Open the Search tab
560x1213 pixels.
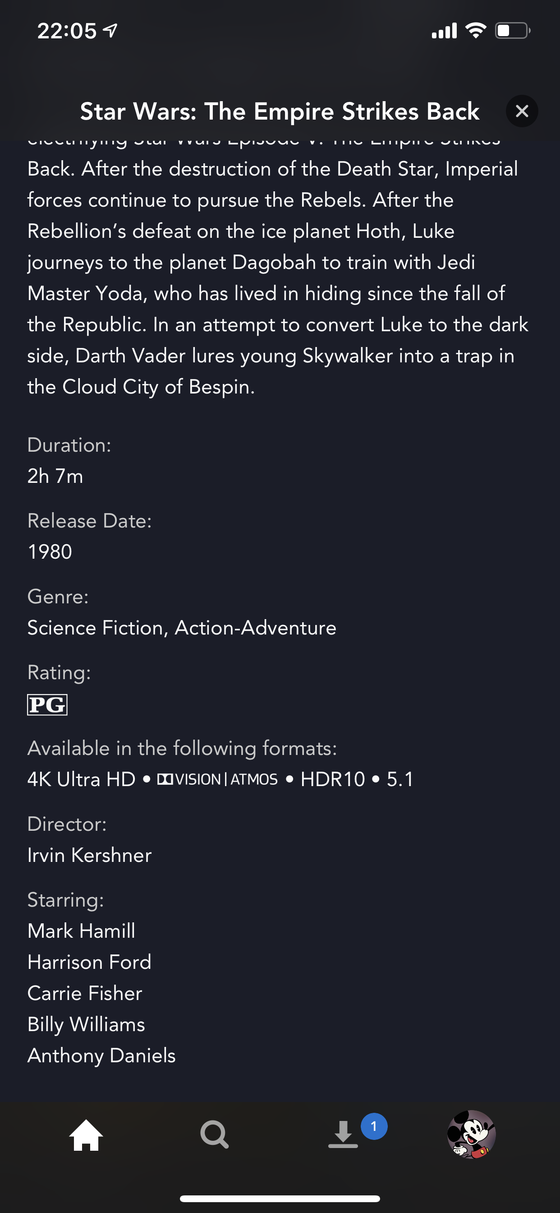215,1134
